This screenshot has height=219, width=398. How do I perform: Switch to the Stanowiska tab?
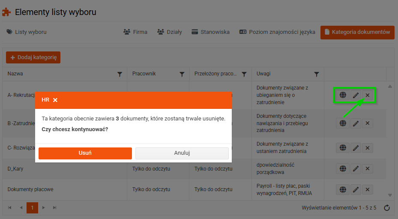[x=210, y=32]
